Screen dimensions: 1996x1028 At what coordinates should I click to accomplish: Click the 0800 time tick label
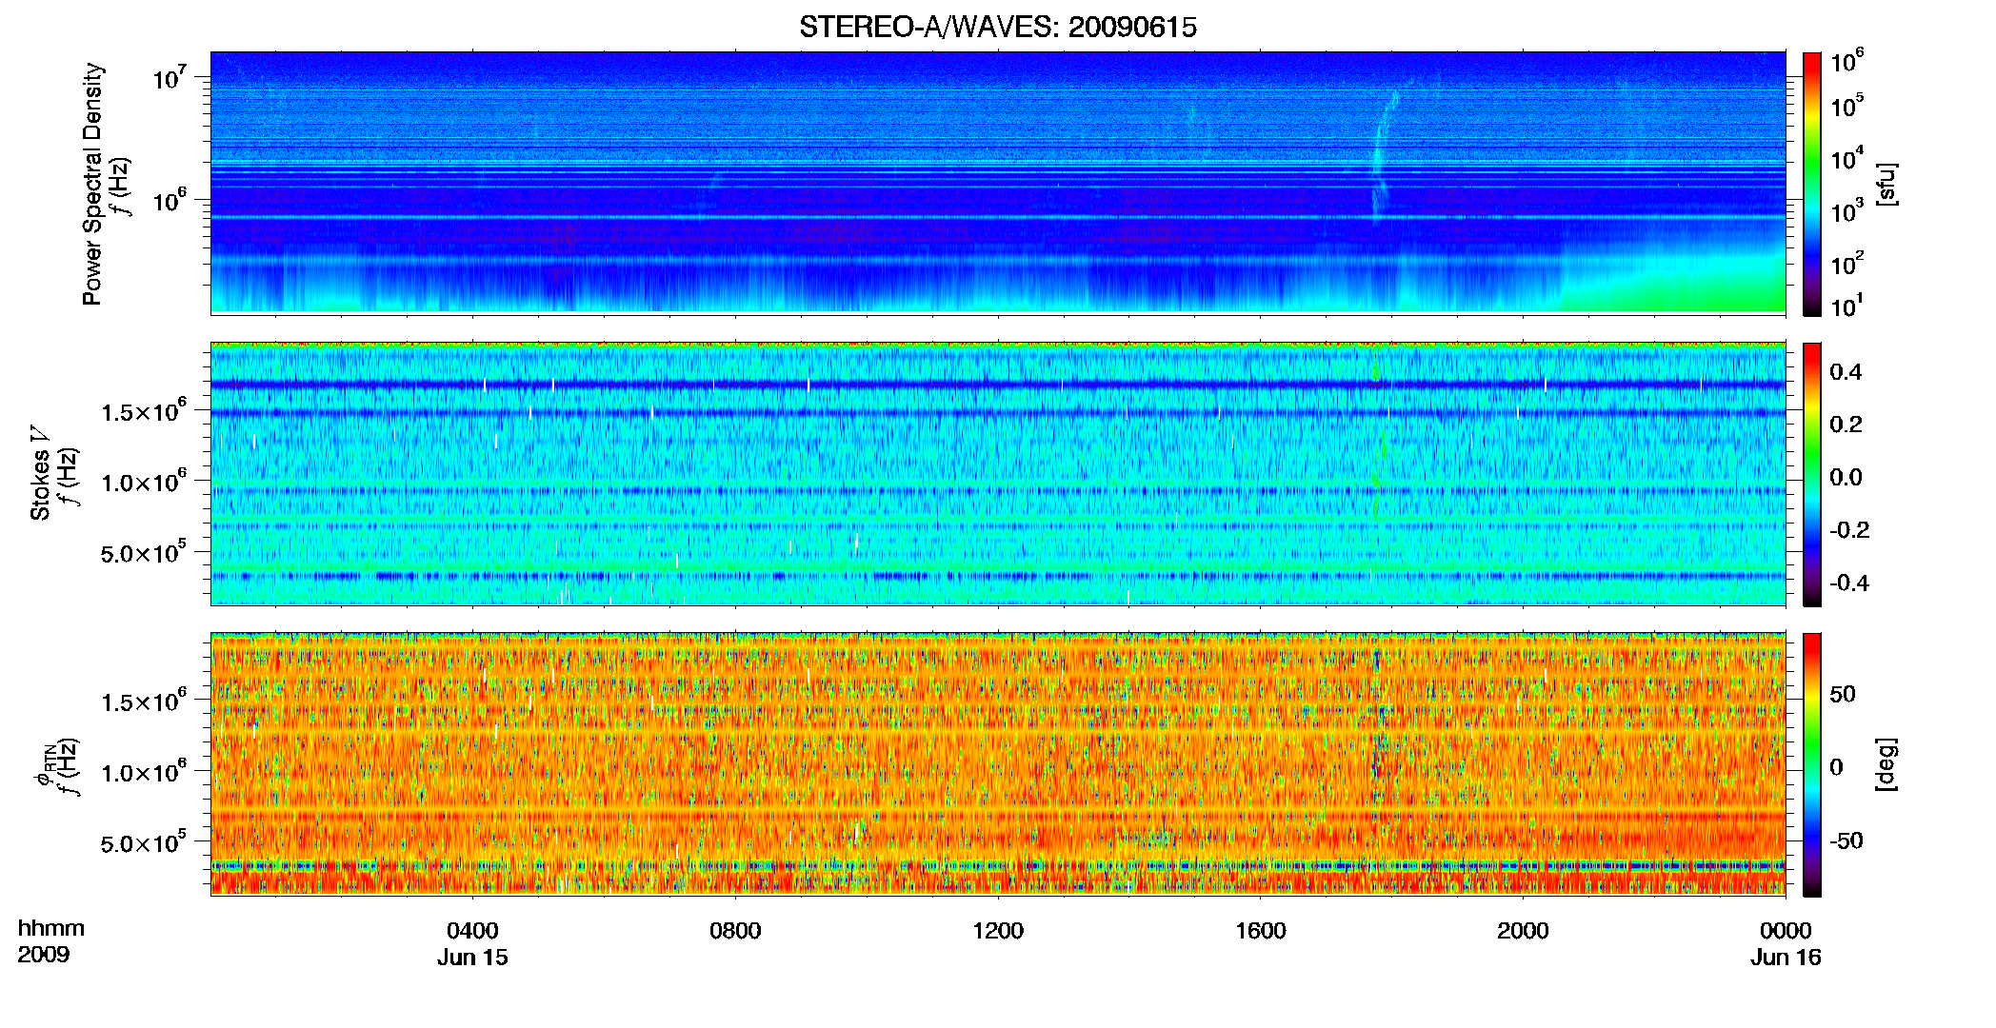point(735,931)
